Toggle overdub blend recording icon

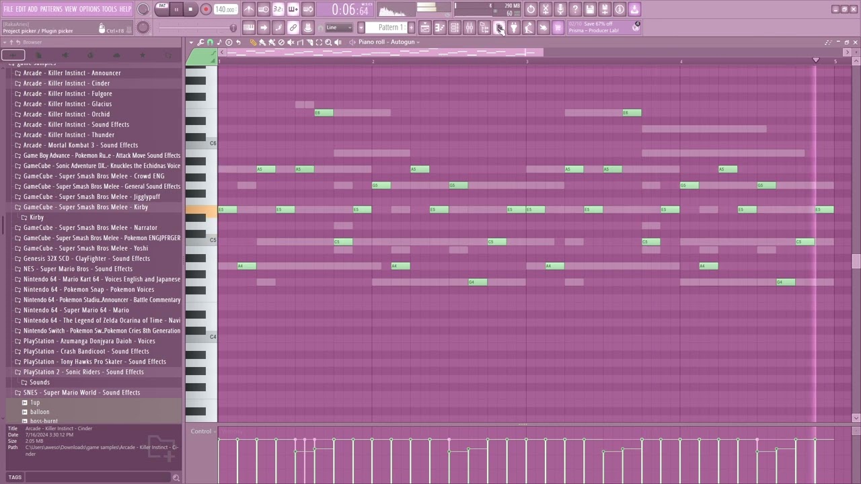(x=293, y=9)
